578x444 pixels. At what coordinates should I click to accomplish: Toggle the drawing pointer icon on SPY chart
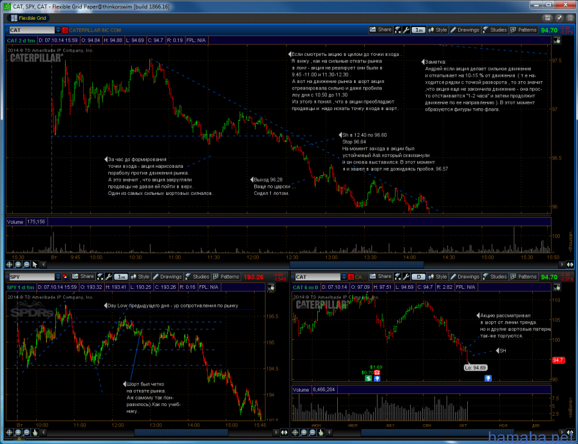tap(271, 287)
